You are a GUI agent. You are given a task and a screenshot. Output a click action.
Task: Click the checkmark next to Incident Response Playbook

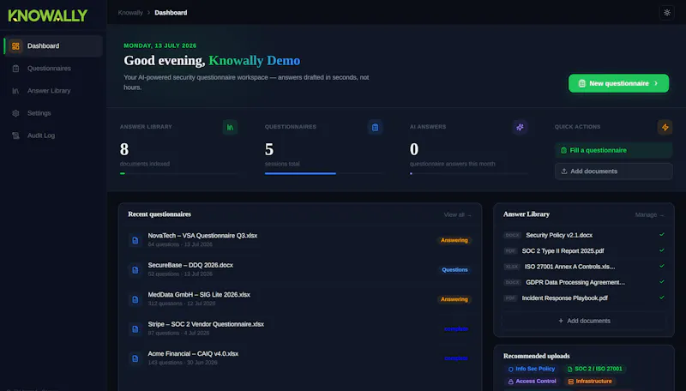pyautogui.click(x=662, y=298)
